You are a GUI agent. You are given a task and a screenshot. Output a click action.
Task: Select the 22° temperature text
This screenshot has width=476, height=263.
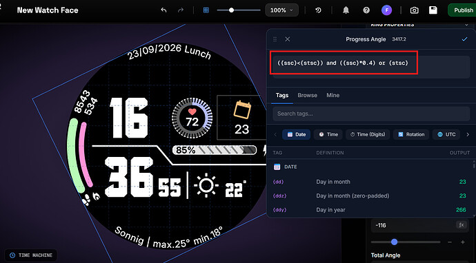coord(235,189)
